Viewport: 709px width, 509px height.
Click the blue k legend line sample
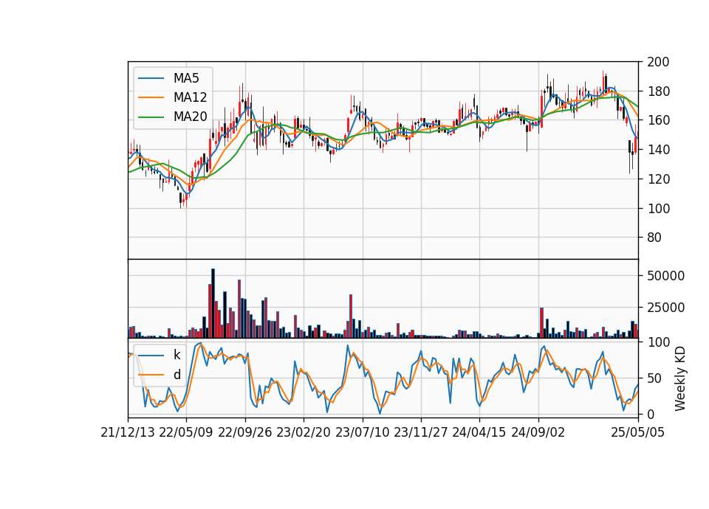click(x=151, y=356)
